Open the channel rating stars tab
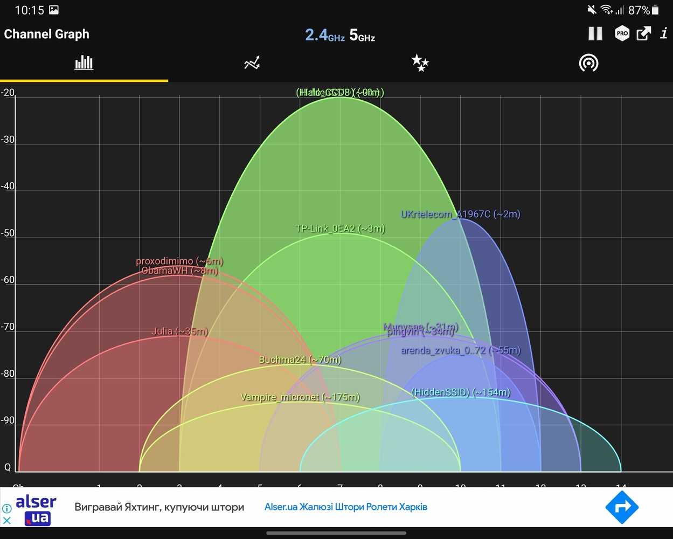This screenshot has width=673, height=539. point(420,63)
